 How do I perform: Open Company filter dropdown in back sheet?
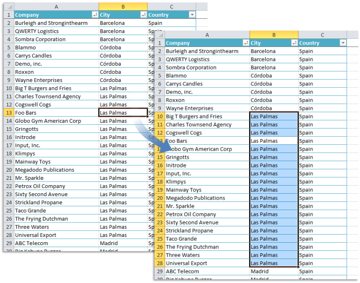(x=95, y=15)
